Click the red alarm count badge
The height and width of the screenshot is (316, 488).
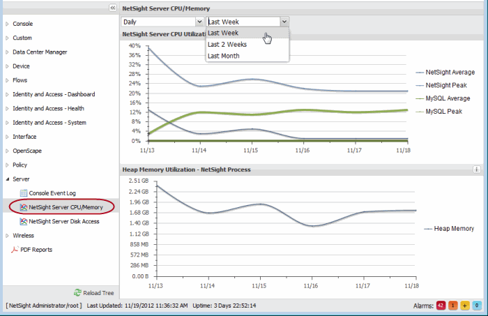[x=441, y=306]
